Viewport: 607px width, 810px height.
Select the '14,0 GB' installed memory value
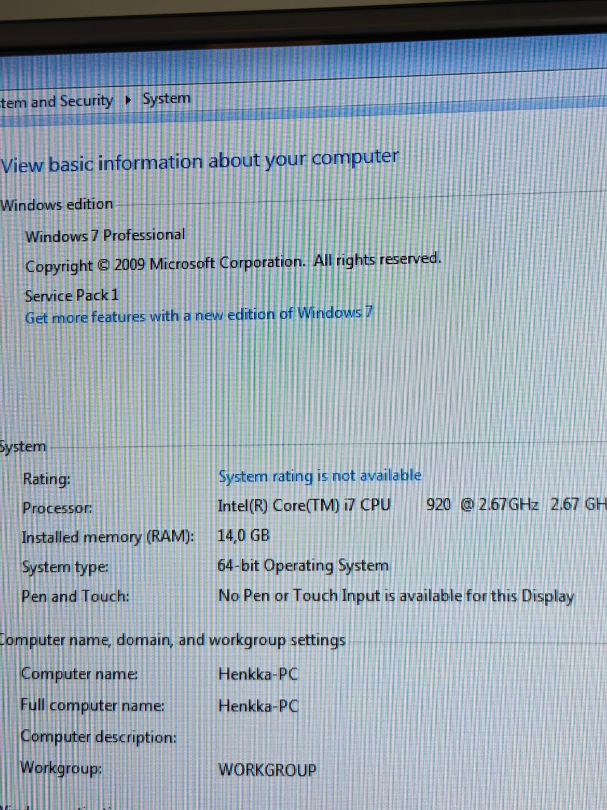[243, 535]
